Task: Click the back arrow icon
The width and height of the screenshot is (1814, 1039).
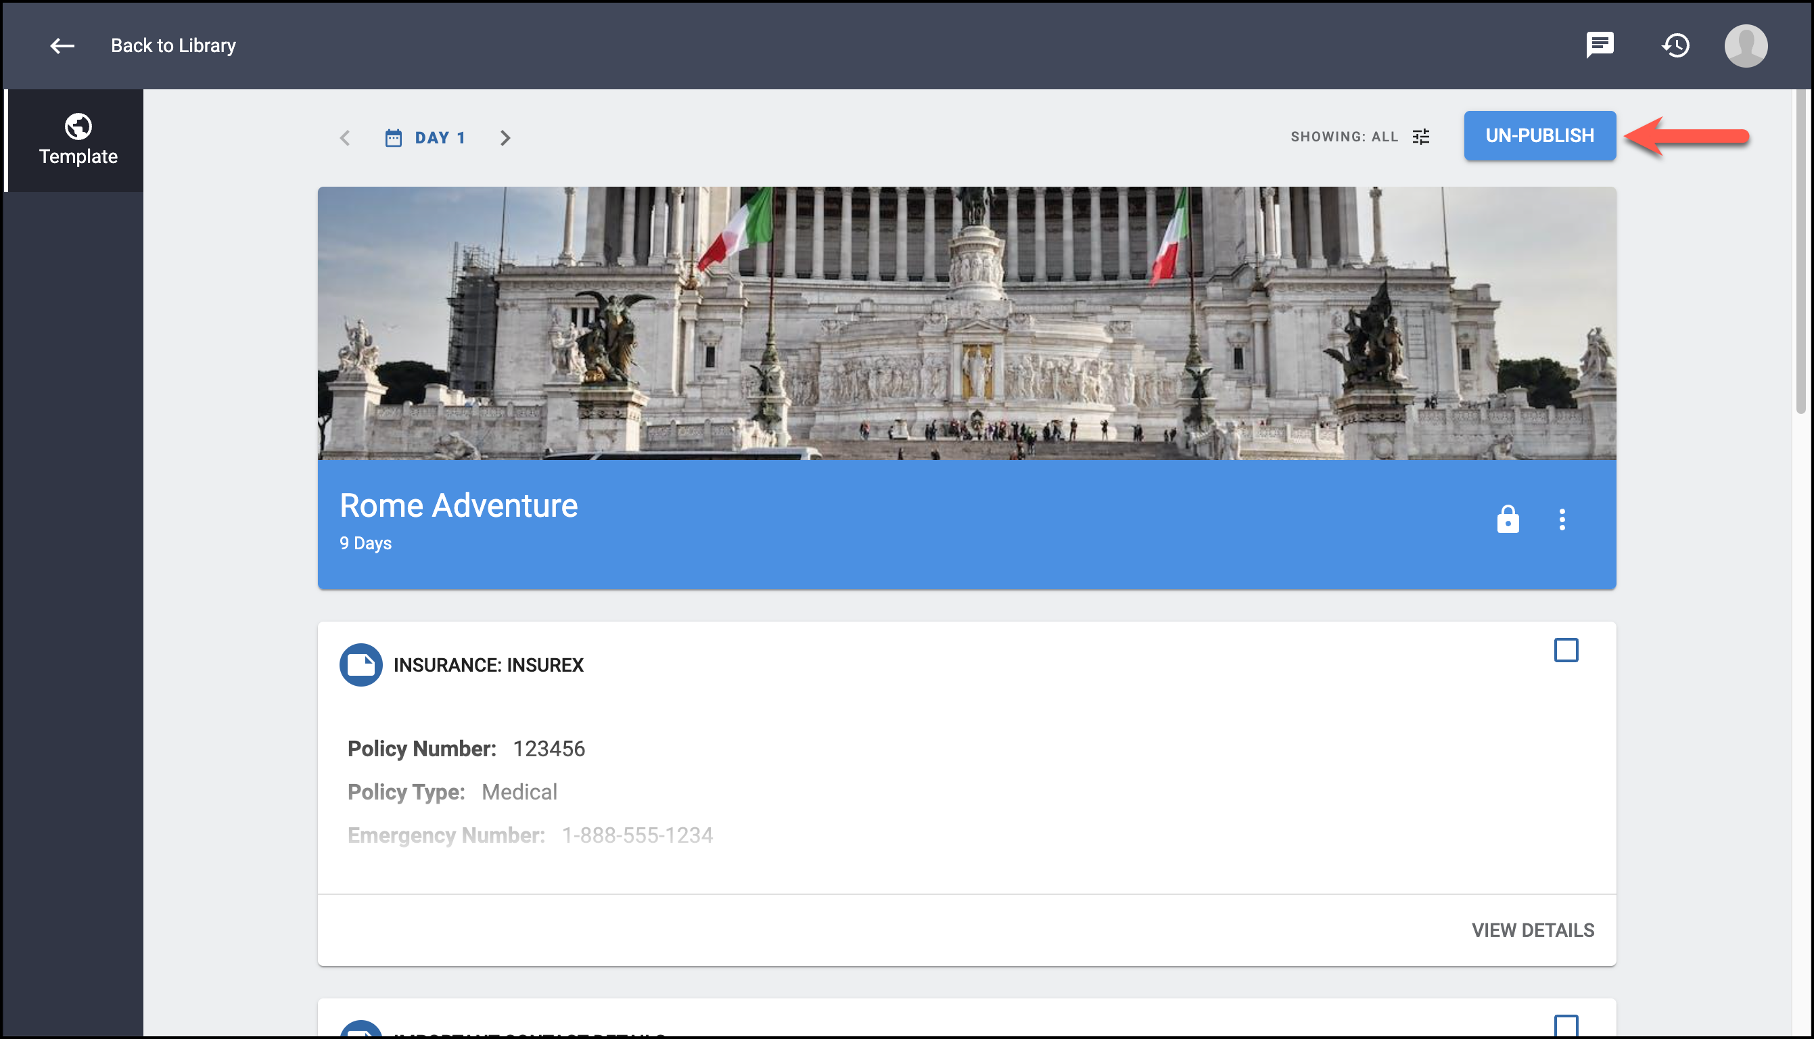Action: (62, 46)
